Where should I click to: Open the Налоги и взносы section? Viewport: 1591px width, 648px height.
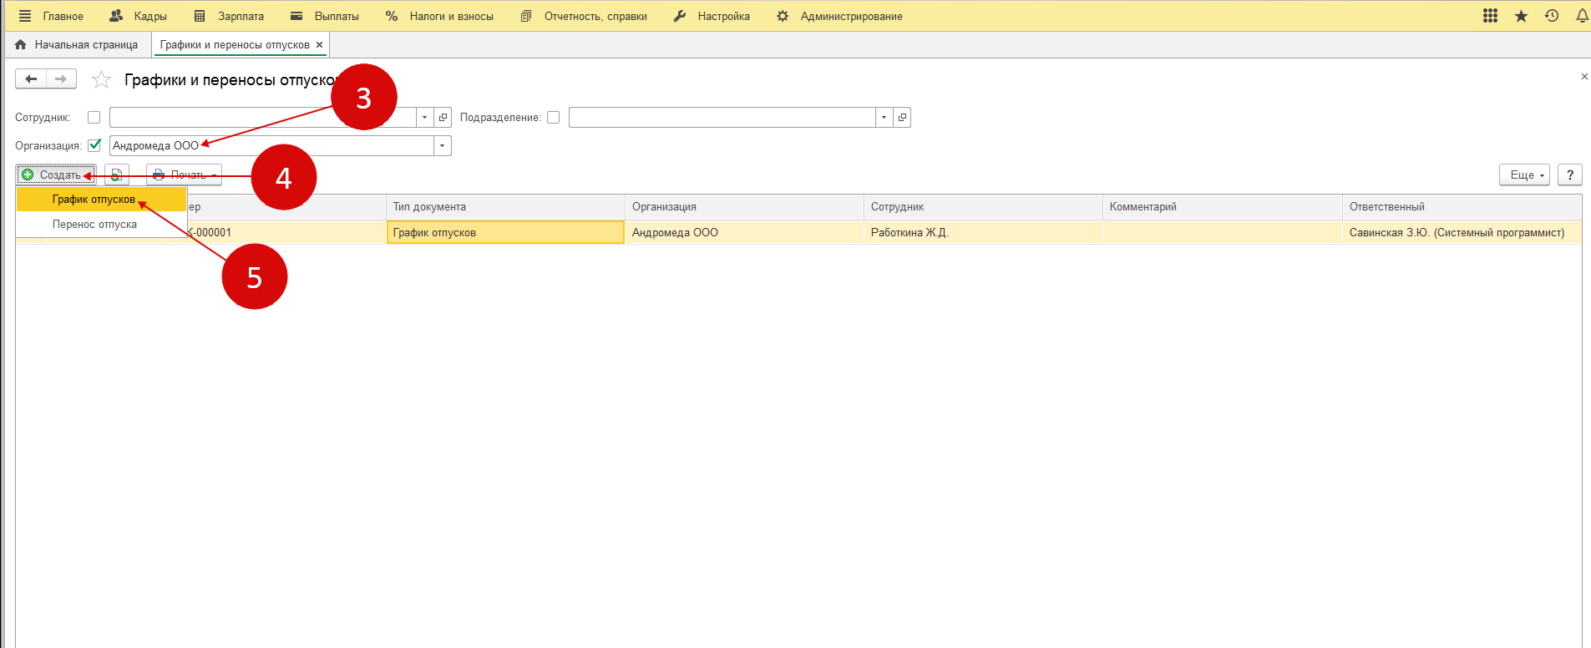439,16
